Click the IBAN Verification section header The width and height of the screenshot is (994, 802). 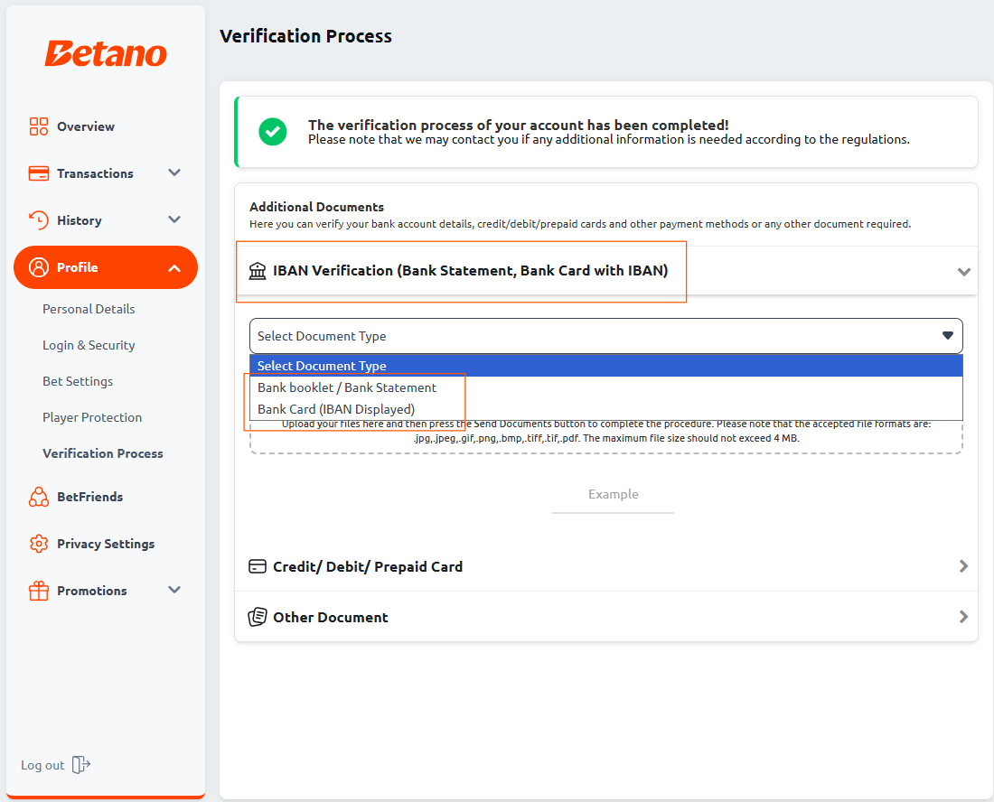(606, 271)
